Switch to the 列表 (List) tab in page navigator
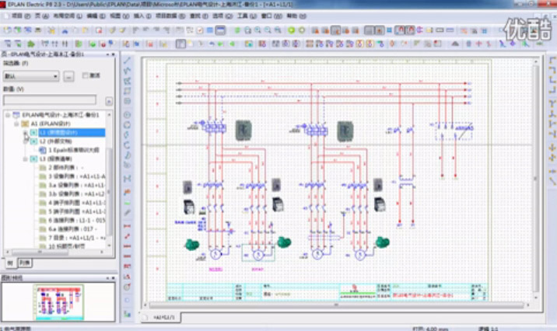Viewport: 557px width, 331px height. 25,263
